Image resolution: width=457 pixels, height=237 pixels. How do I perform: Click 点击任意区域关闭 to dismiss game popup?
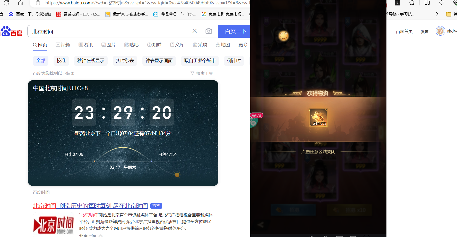coord(318,152)
